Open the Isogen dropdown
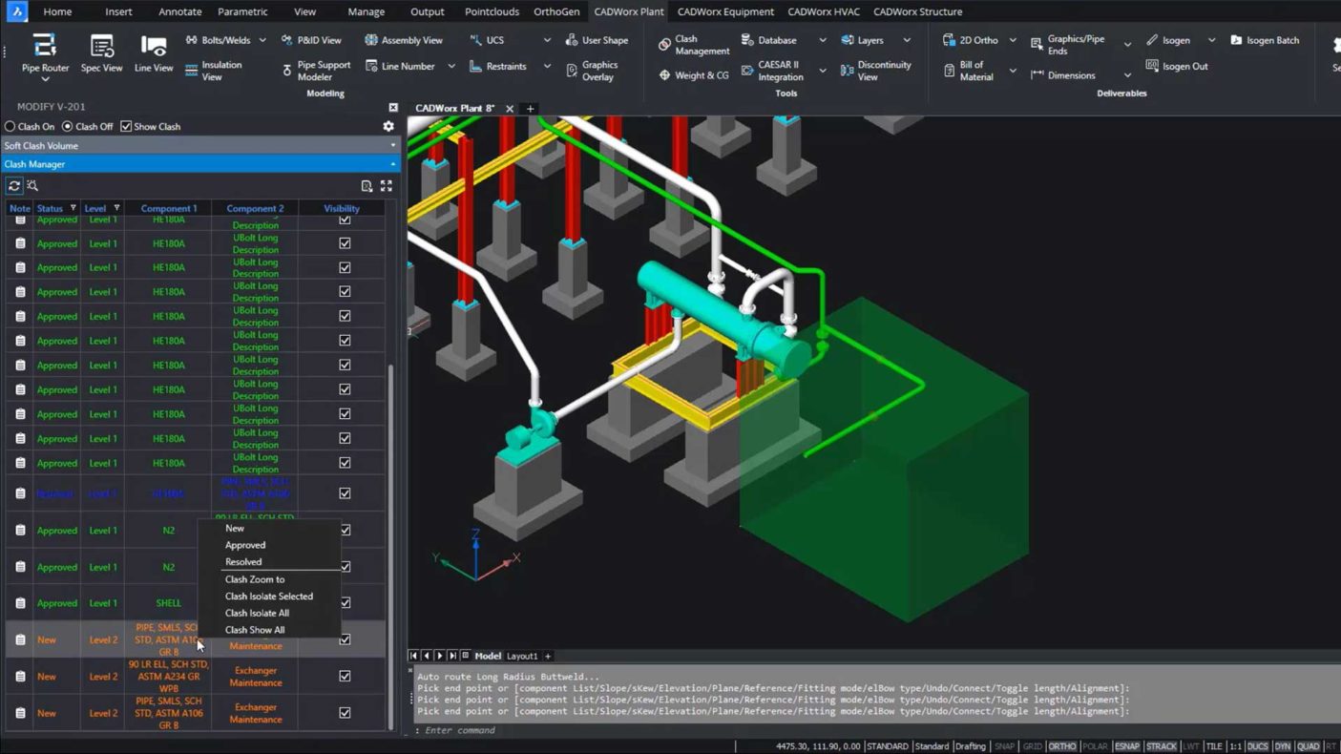 (x=1211, y=40)
